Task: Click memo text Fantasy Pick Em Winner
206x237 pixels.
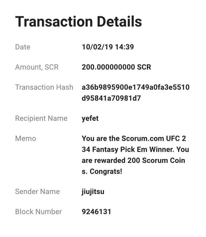Action: coord(133,150)
